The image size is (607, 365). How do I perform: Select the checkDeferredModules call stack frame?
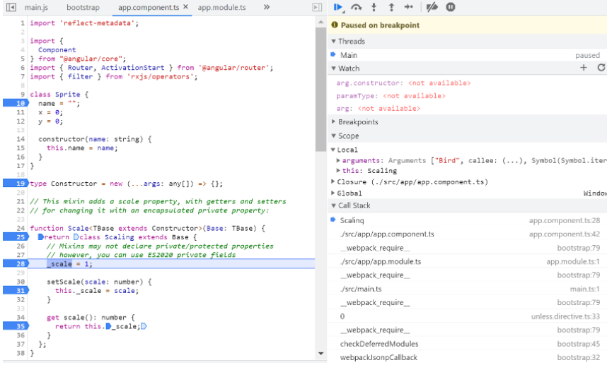(x=378, y=344)
